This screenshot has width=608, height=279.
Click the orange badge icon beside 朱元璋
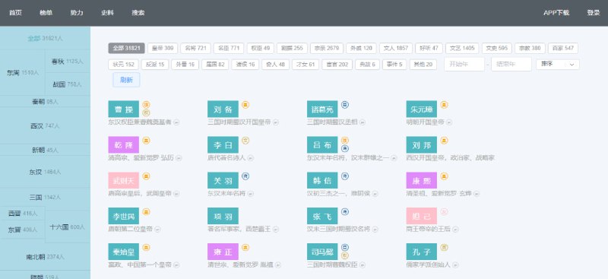(x=444, y=105)
